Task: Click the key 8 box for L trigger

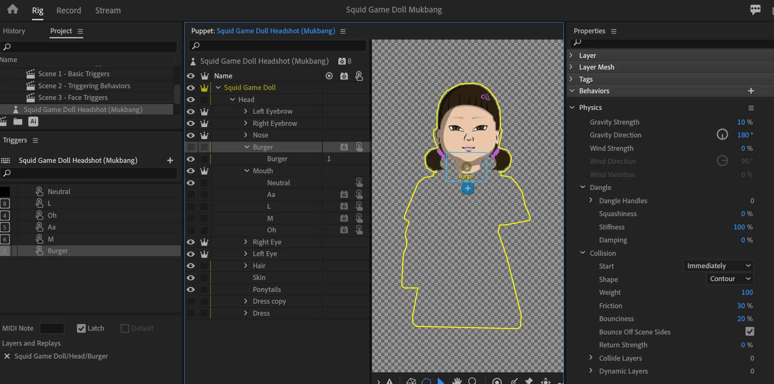Action: [5, 203]
